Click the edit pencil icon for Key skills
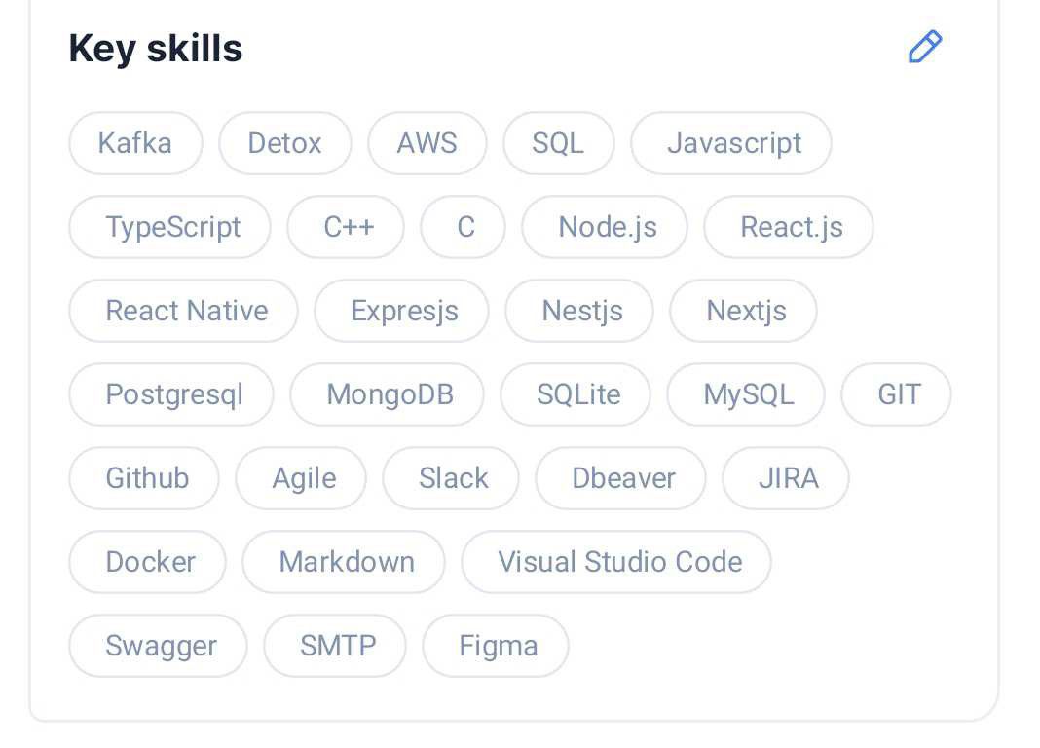This screenshot has height=748, width=1040. [924, 47]
